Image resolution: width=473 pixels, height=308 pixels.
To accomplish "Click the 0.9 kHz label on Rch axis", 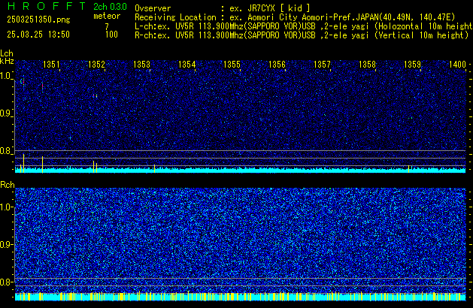I will point(6,244).
